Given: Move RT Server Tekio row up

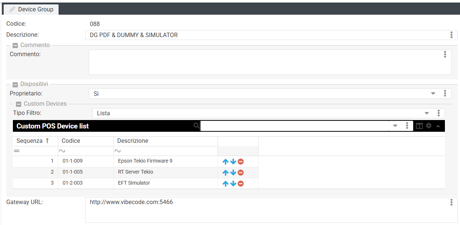Looking at the screenshot, I should tap(225, 173).
